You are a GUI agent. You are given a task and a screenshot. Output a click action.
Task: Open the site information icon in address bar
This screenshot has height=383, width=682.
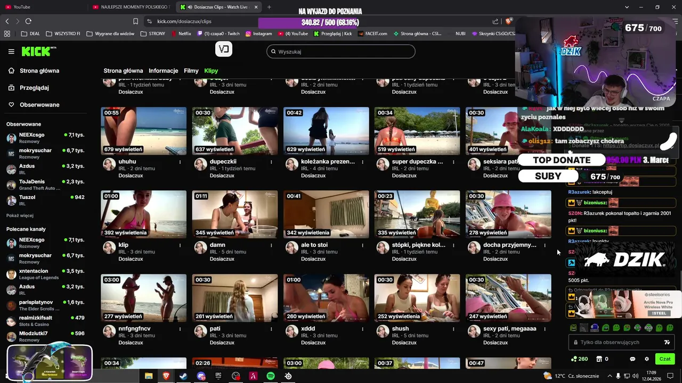[x=149, y=21]
